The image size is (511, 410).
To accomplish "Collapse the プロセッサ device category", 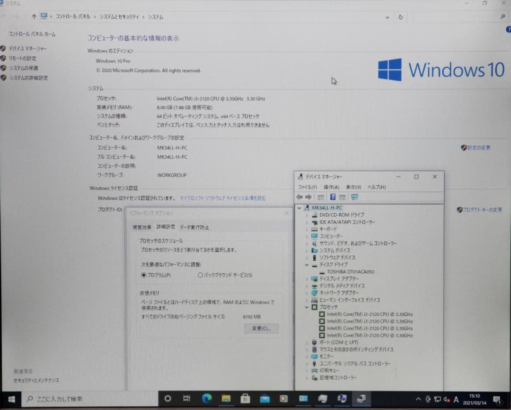I will 307,307.
